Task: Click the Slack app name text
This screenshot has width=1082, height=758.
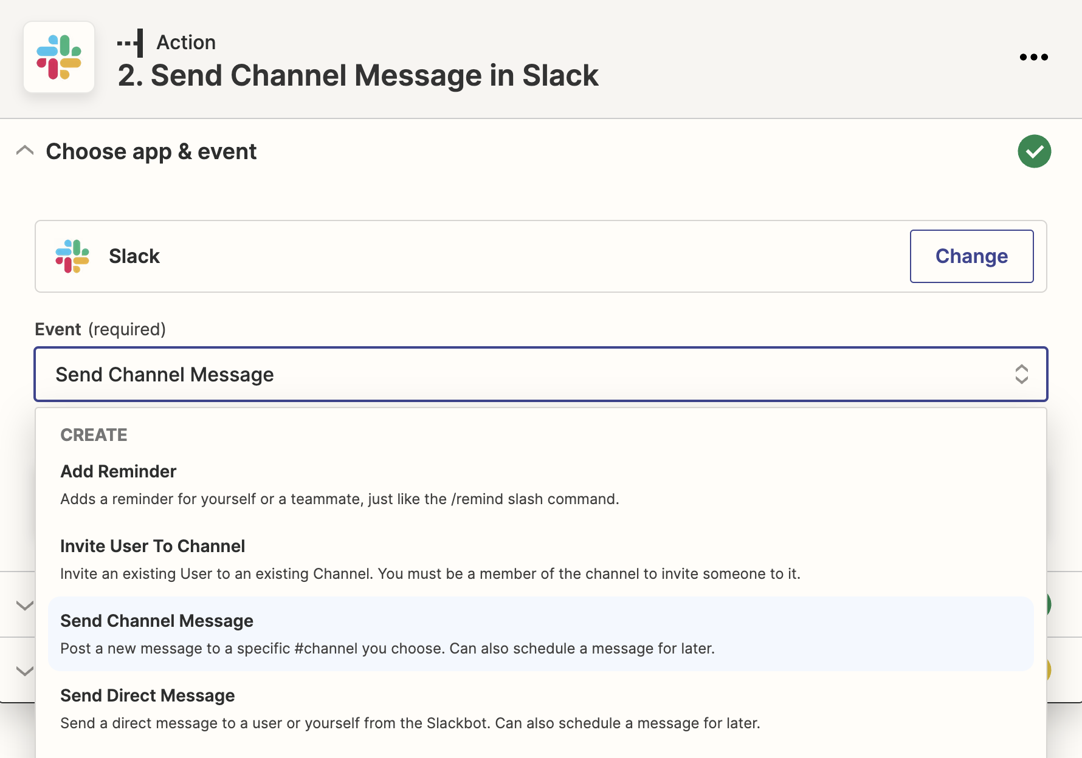Action: tap(134, 256)
